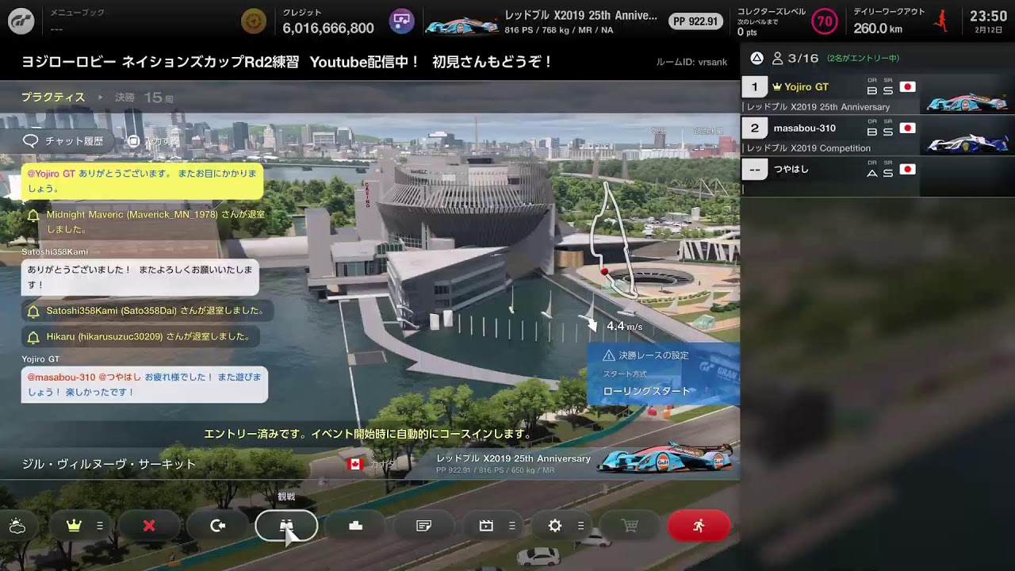Click Satoshi358Kami's thank you chat message
The image size is (1015, 571).
pyautogui.click(x=140, y=277)
